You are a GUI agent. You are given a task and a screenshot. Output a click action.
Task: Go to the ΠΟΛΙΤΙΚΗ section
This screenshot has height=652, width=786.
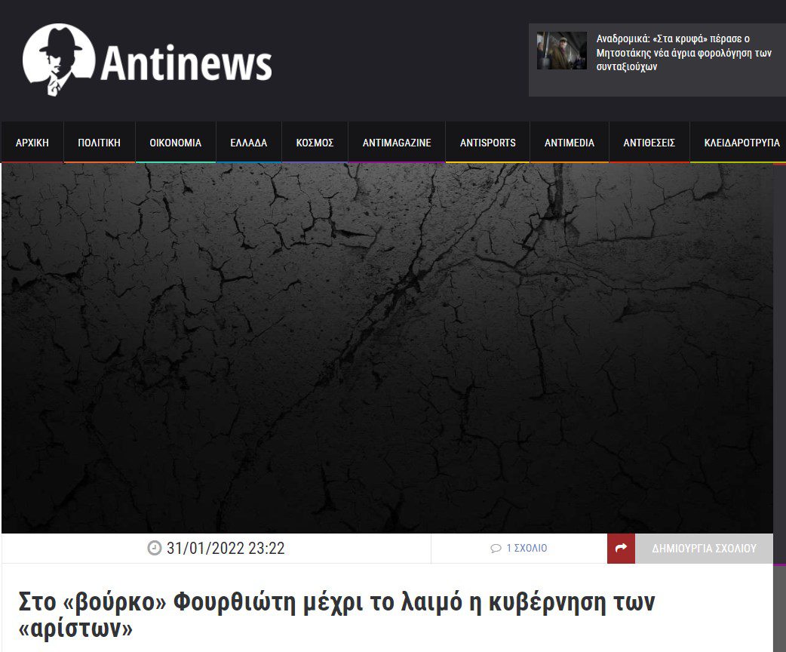[100, 143]
